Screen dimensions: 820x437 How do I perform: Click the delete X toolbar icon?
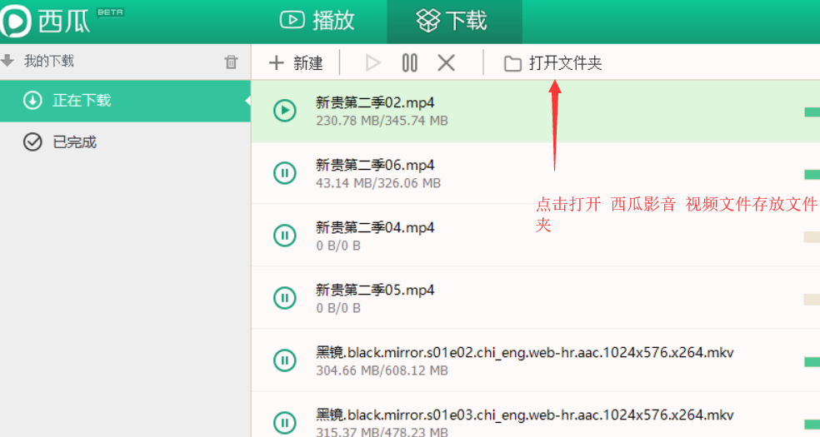click(x=446, y=63)
